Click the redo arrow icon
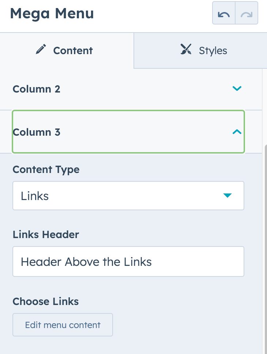Screen dimensions: 267x354 [x=247, y=14]
